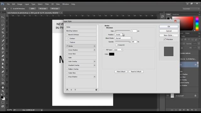Select the Horizontal Type tool
This screenshot has width=201, height=113.
3,75
